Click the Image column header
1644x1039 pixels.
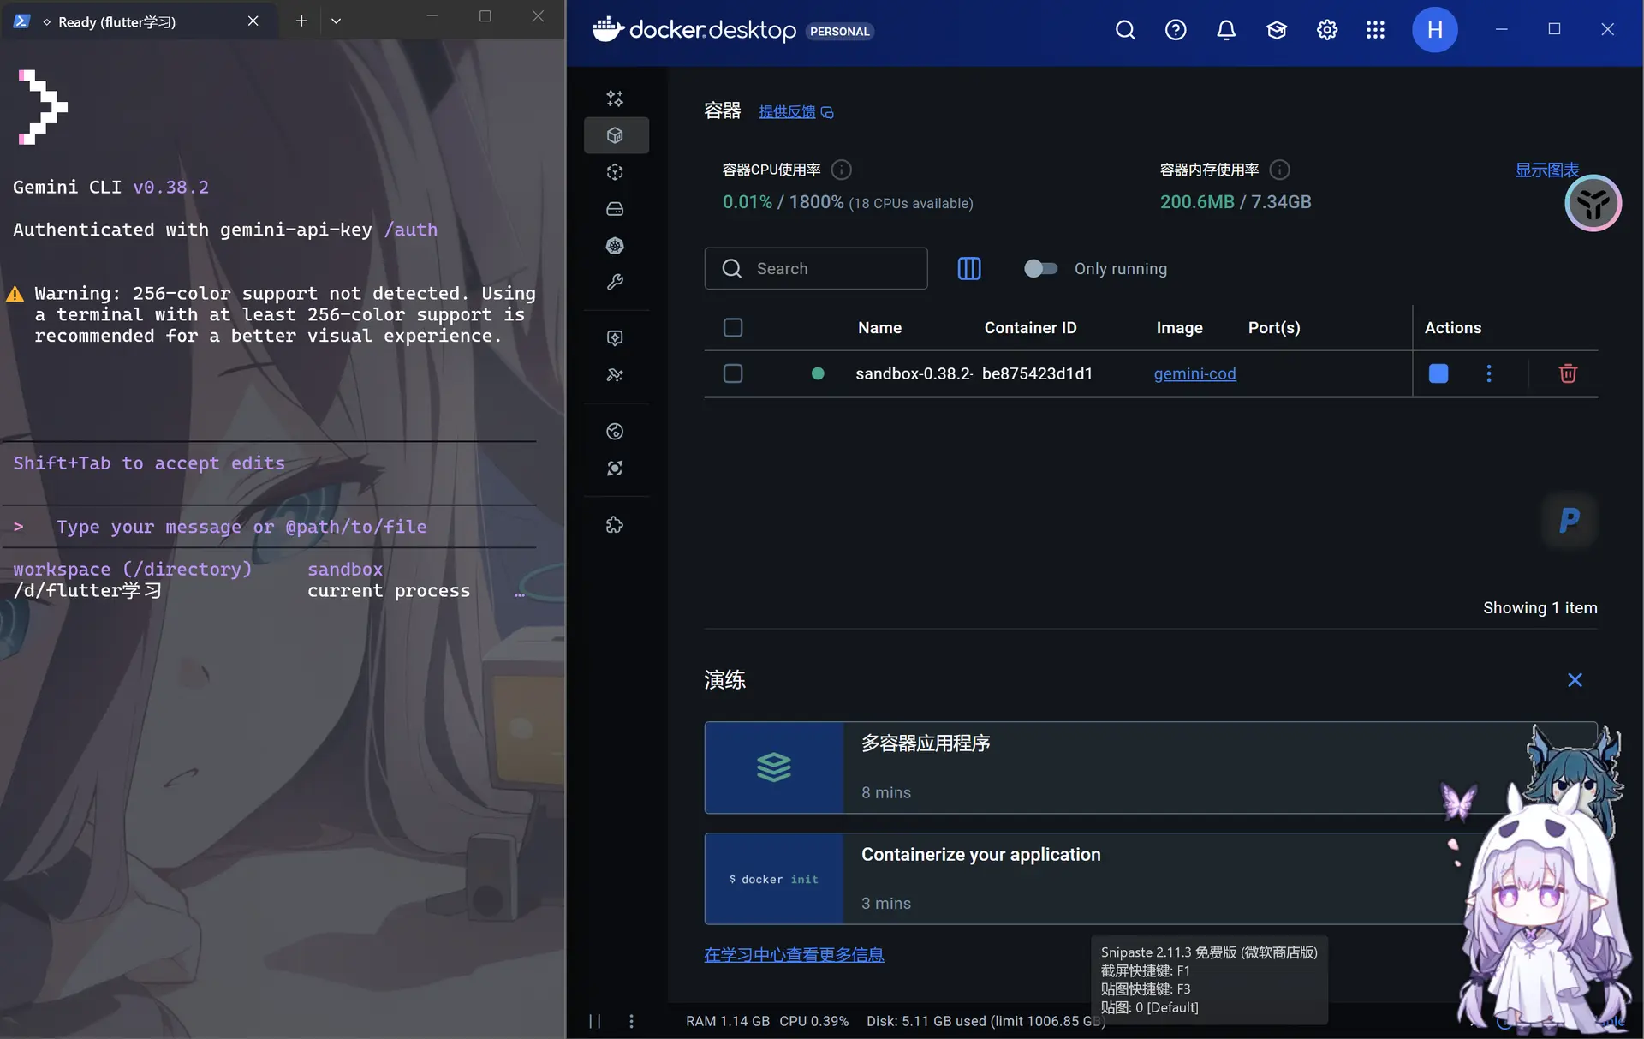(x=1179, y=328)
